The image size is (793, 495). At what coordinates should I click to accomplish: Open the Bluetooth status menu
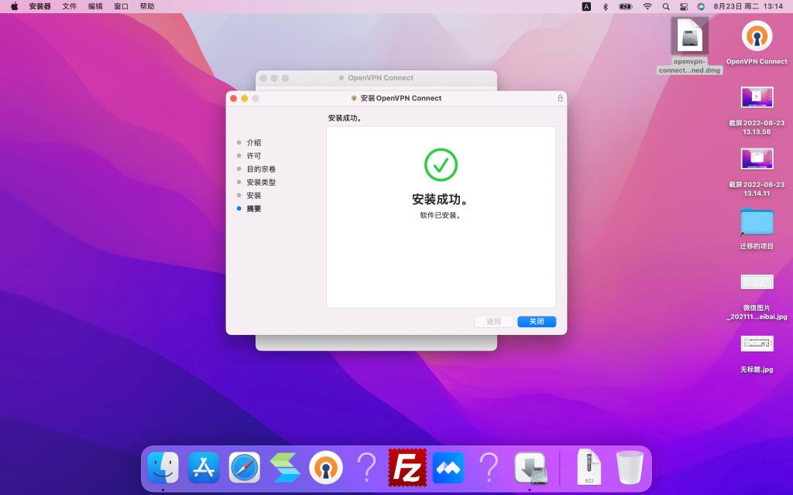coord(606,6)
